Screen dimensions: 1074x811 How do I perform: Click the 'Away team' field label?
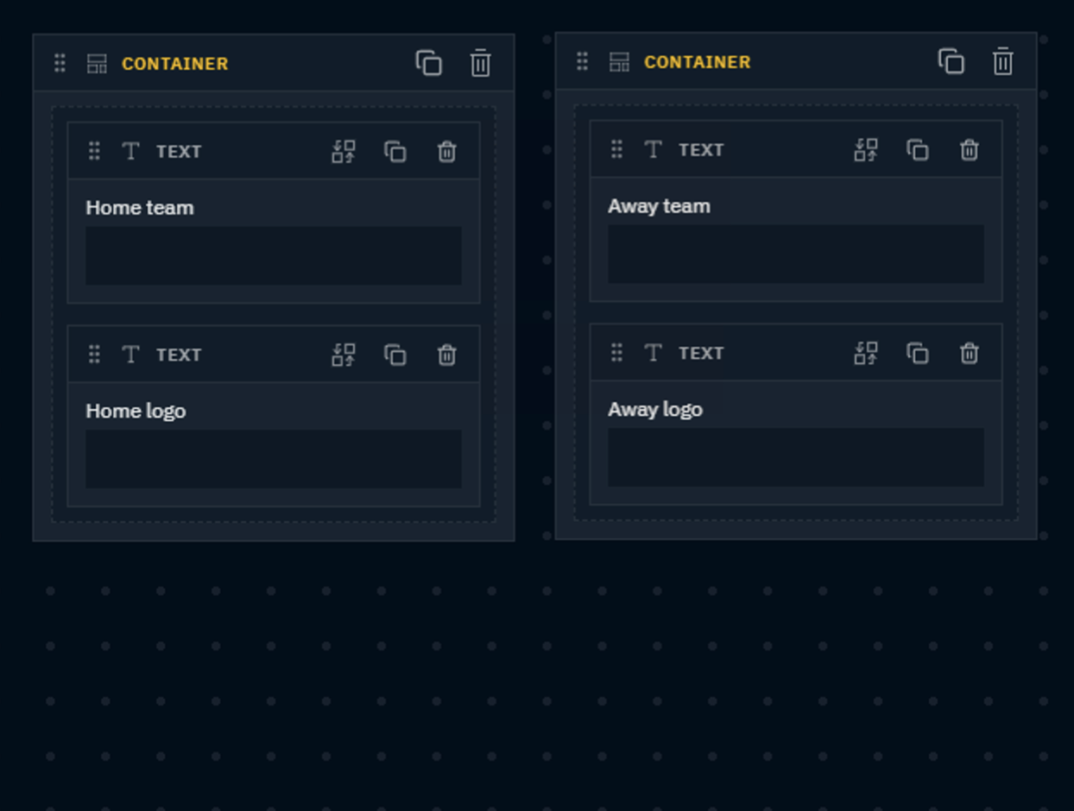pyautogui.click(x=660, y=205)
